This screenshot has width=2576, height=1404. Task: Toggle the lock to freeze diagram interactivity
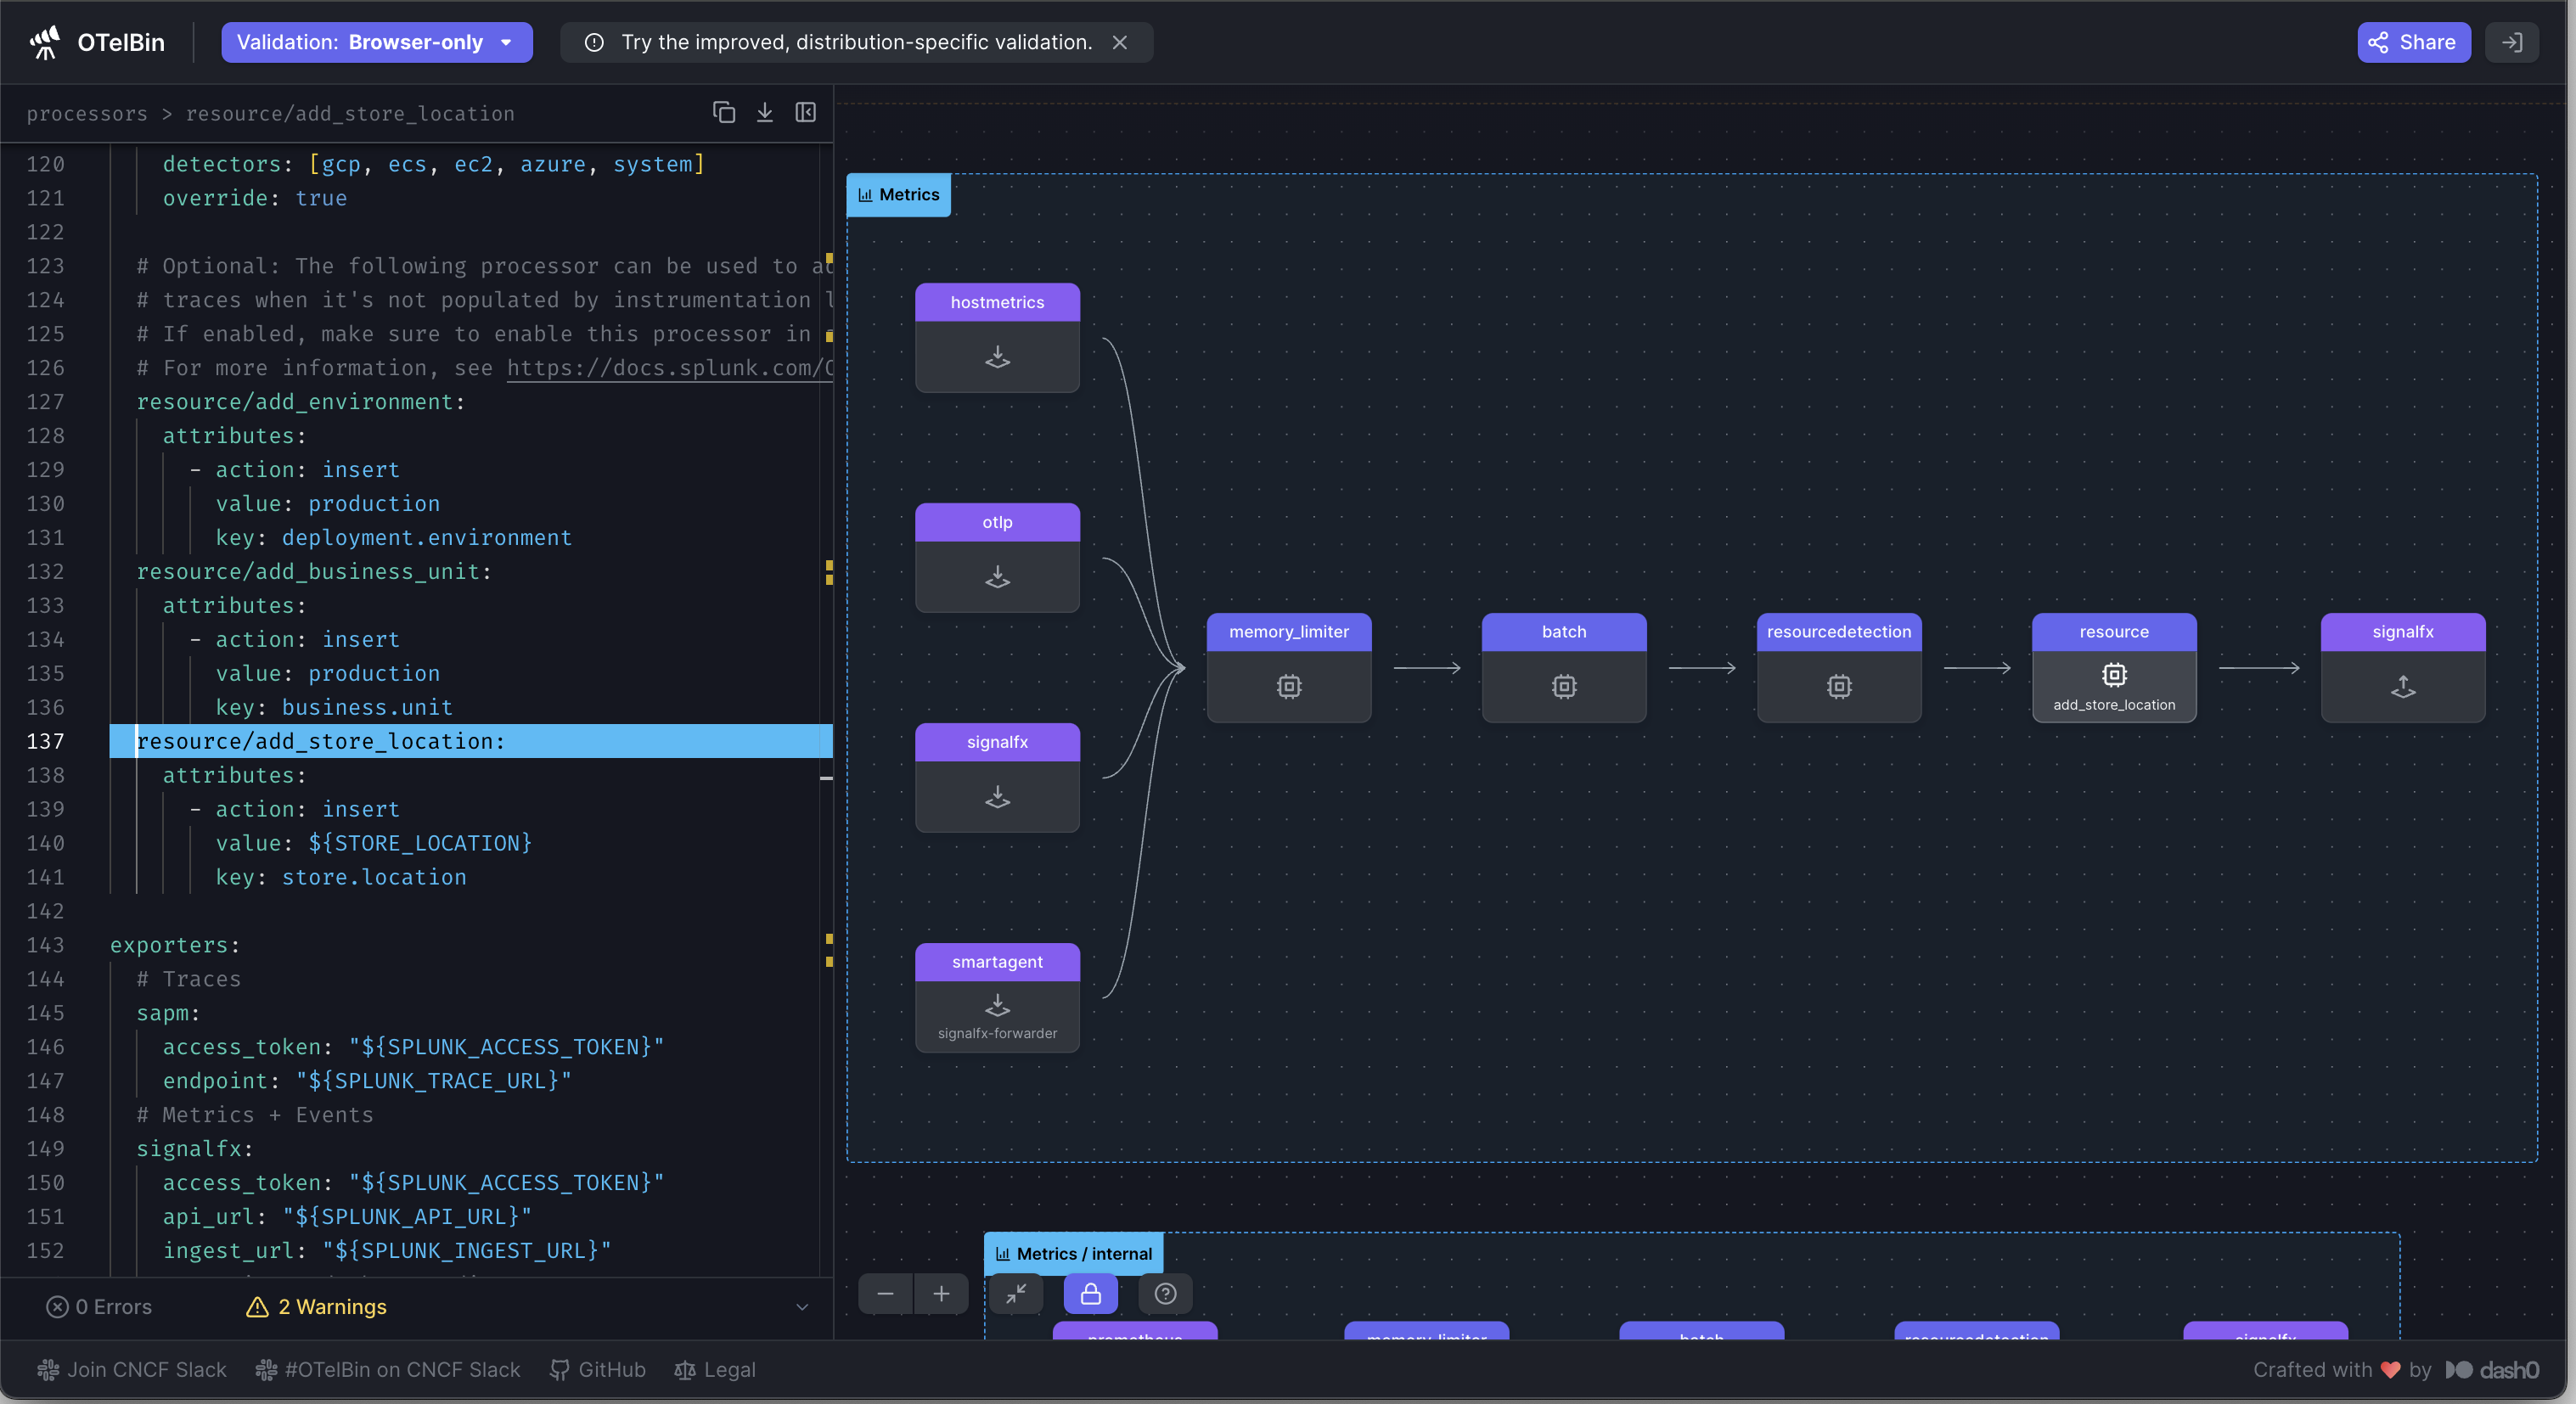tap(1090, 1293)
